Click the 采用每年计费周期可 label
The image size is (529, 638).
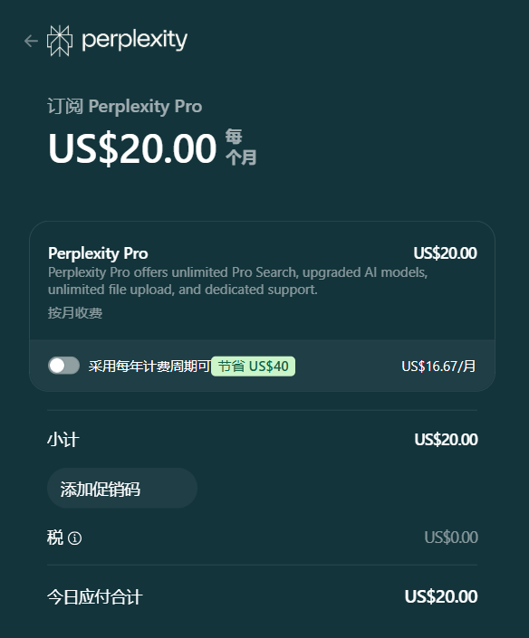tap(149, 367)
